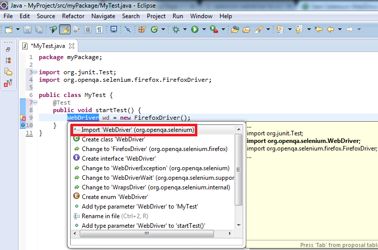378x250 pixels.
Task: Click the Open Type folder icon
Action: [x=235, y=29]
